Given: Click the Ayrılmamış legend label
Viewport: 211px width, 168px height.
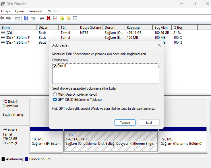Looking at the screenshot, I should [x=15, y=159].
